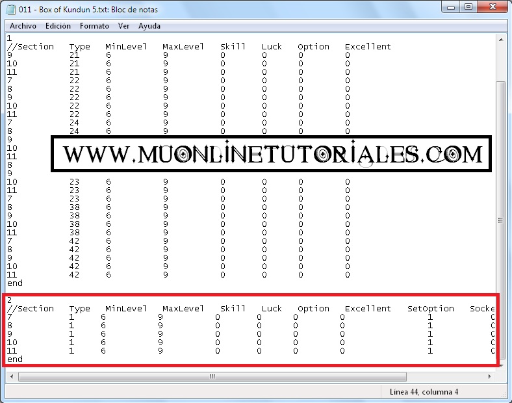
Task: Click the '2' section number line
Action: [x=10, y=300]
